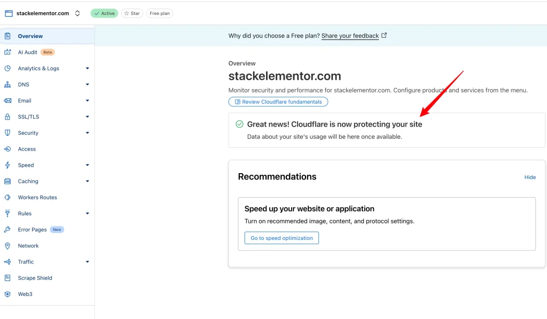The height and width of the screenshot is (319, 547).
Task: Open Network in the sidebar
Action: tap(47, 246)
